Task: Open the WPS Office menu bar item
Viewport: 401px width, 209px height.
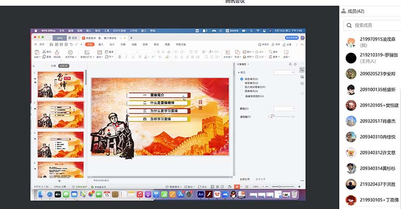Action: [x=48, y=30]
